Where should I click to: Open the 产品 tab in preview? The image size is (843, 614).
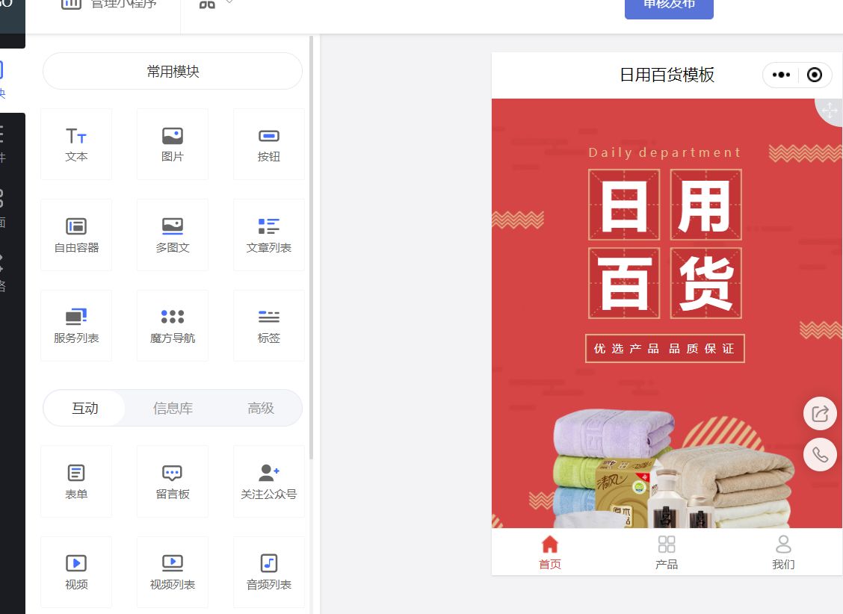667,552
